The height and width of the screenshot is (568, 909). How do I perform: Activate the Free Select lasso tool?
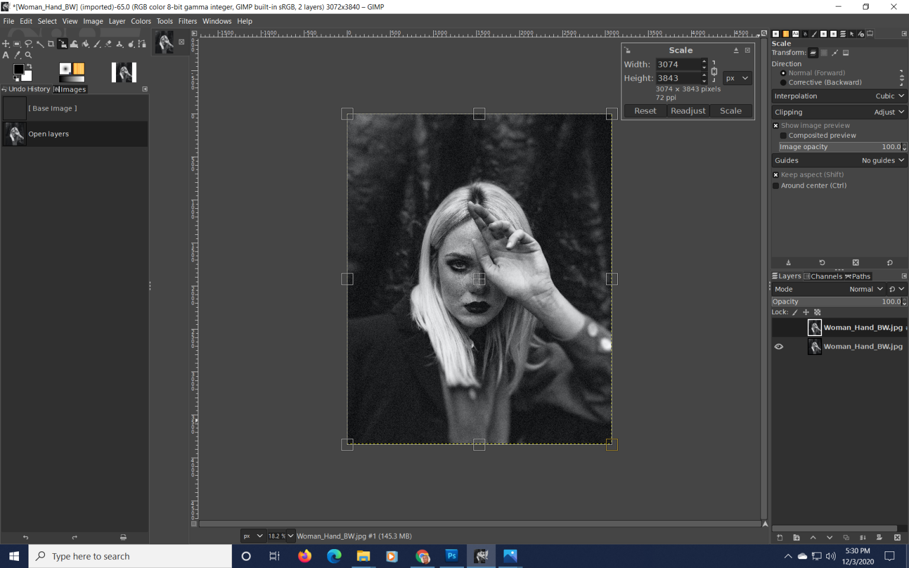pyautogui.click(x=28, y=44)
